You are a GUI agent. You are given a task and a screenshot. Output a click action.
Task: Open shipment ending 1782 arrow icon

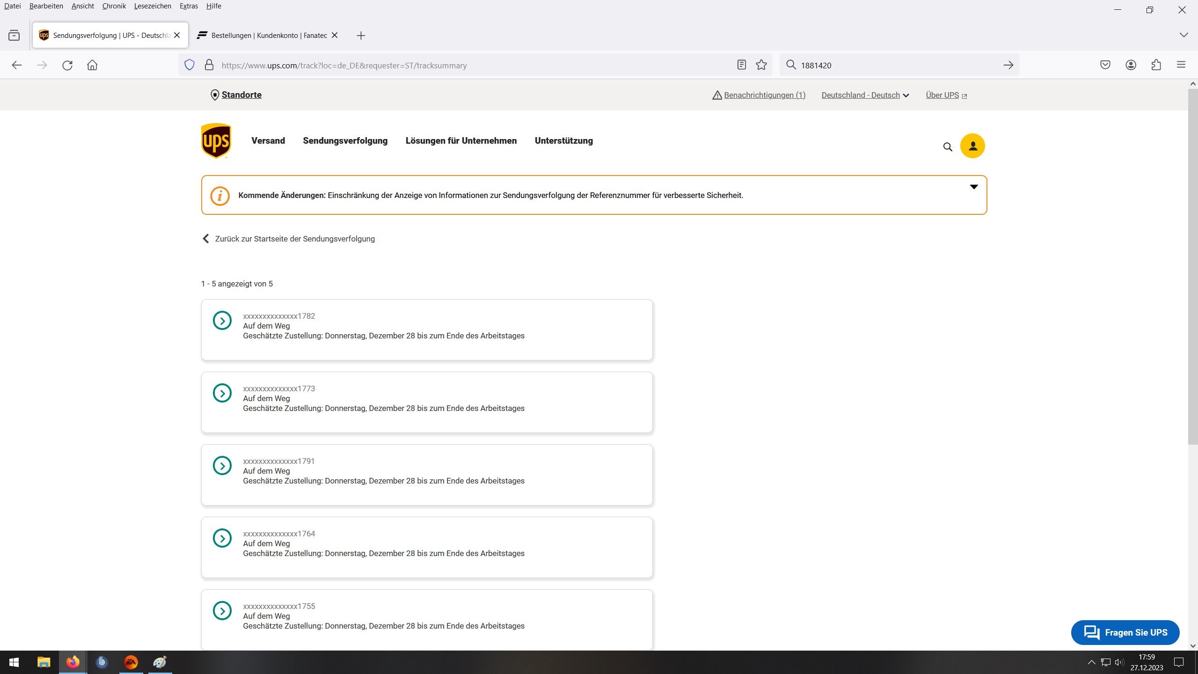pos(222,321)
